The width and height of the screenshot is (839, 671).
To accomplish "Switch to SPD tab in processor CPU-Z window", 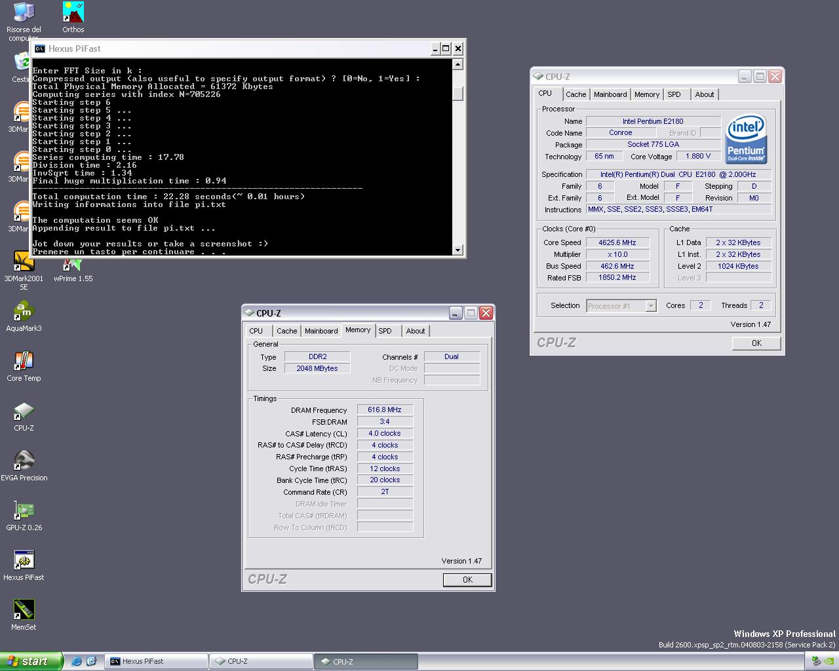I will click(674, 94).
